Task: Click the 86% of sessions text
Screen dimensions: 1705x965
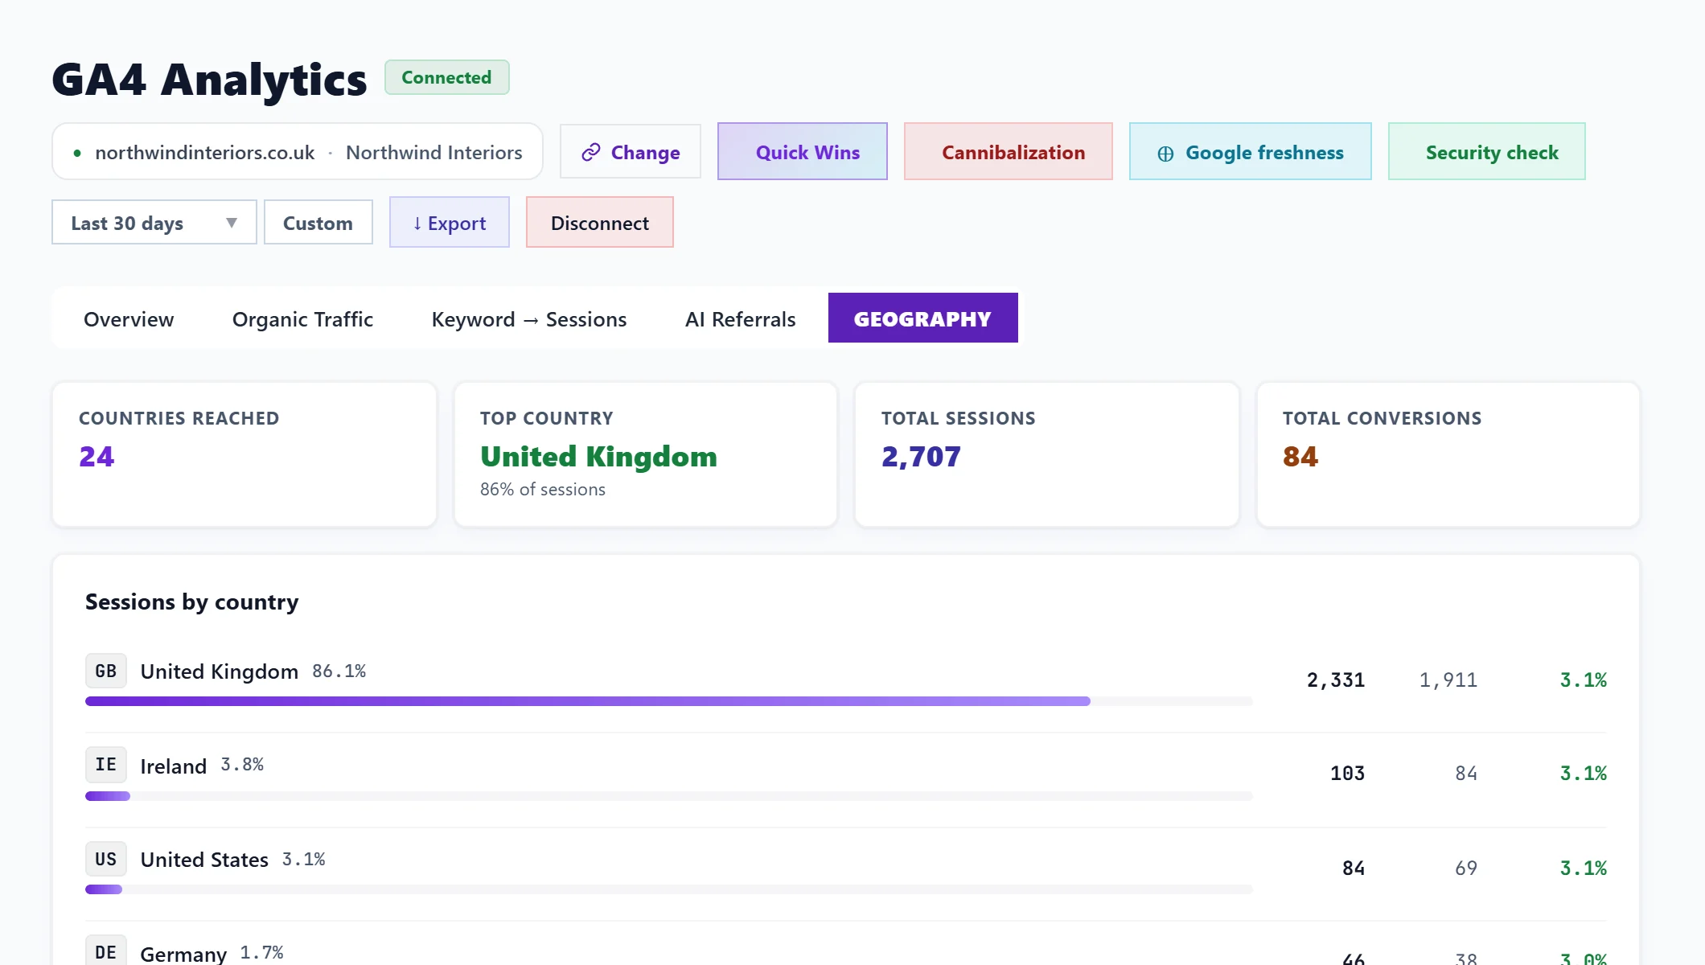Action: tap(543, 490)
